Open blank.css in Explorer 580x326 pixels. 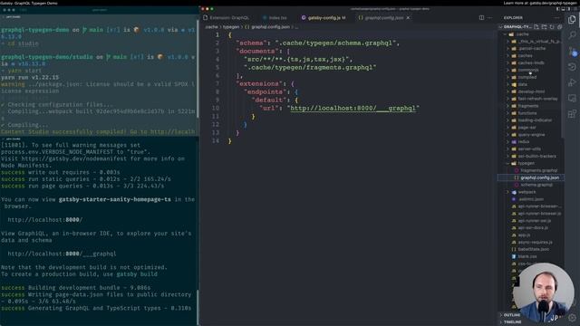click(527, 256)
